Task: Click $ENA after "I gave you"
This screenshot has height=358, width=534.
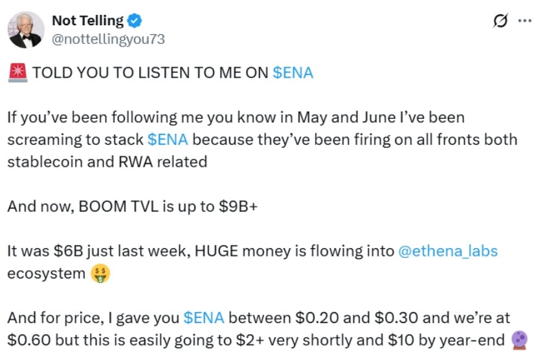Action: click(204, 318)
